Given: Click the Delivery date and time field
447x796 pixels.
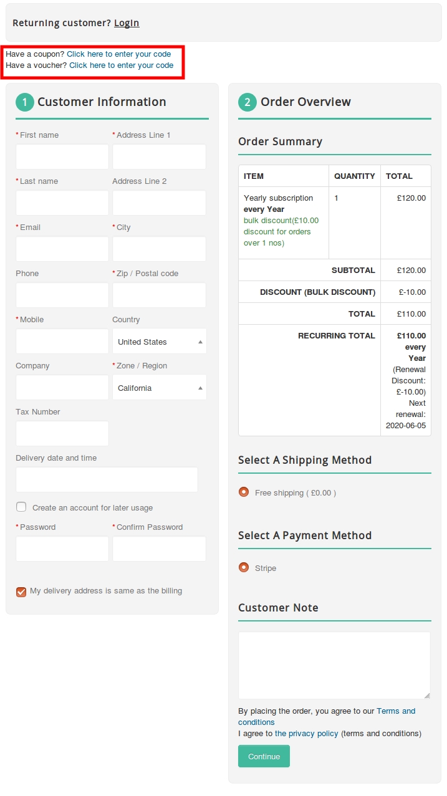Looking at the screenshot, I should 107,479.
